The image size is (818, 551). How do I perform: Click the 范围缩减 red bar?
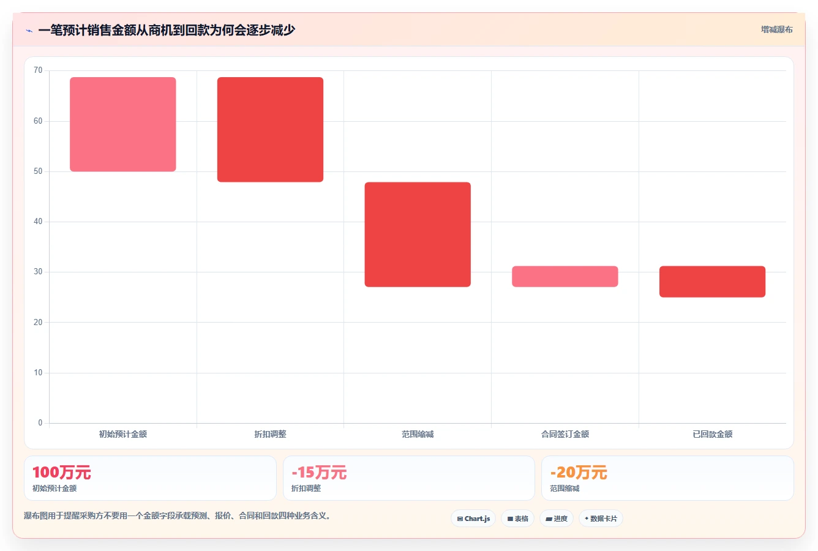(x=418, y=234)
